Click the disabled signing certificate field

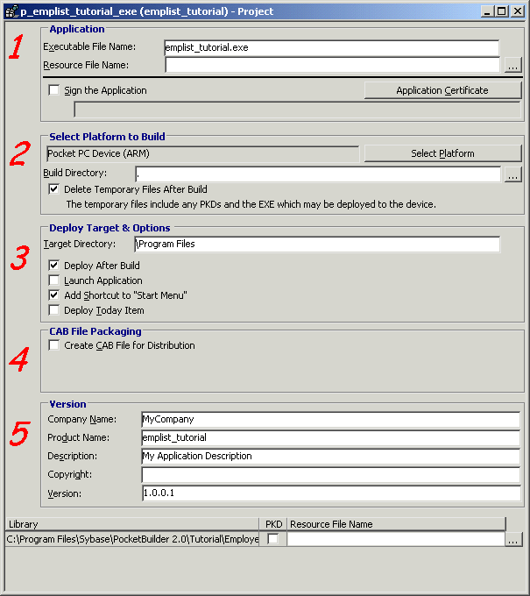pos(297,110)
